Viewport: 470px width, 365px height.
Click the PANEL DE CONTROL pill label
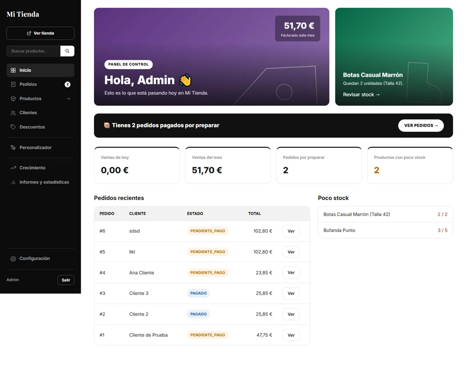pyautogui.click(x=128, y=64)
